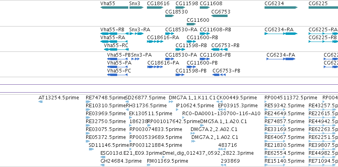338x167 pixels.
Task: Click the Vha55-PB protein feature
Action: 117,59
